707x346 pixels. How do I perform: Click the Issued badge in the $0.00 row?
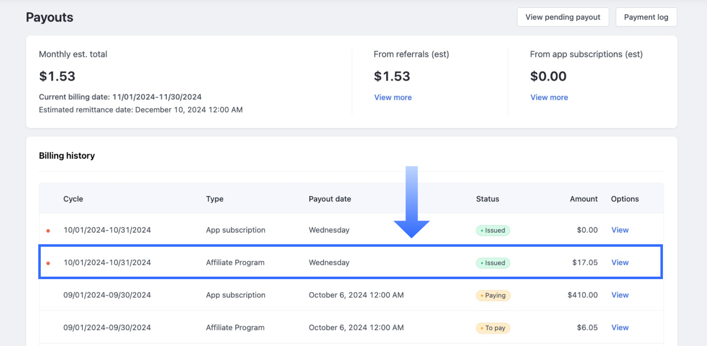pyautogui.click(x=493, y=231)
